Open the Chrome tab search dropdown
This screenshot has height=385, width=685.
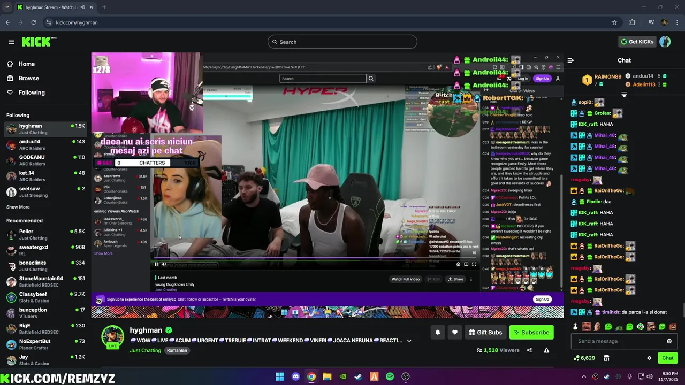pyautogui.click(x=7, y=7)
